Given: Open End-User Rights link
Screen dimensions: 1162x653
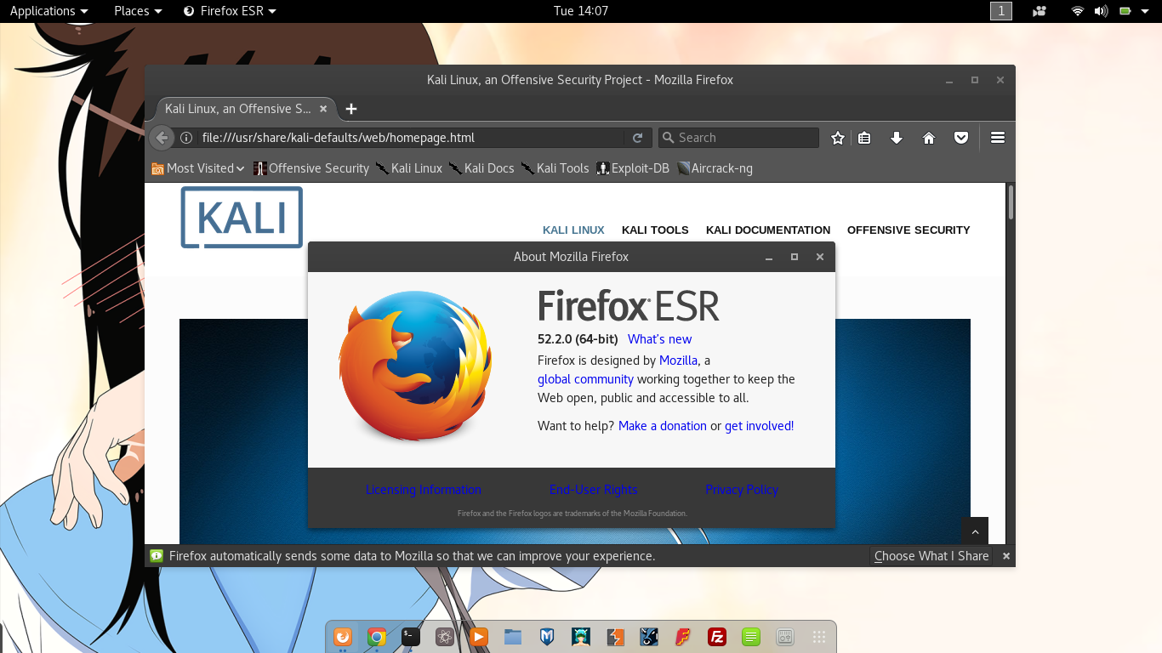Looking at the screenshot, I should pyautogui.click(x=594, y=490).
